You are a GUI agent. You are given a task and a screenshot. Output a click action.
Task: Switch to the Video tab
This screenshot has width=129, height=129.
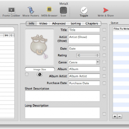pos(43,23)
